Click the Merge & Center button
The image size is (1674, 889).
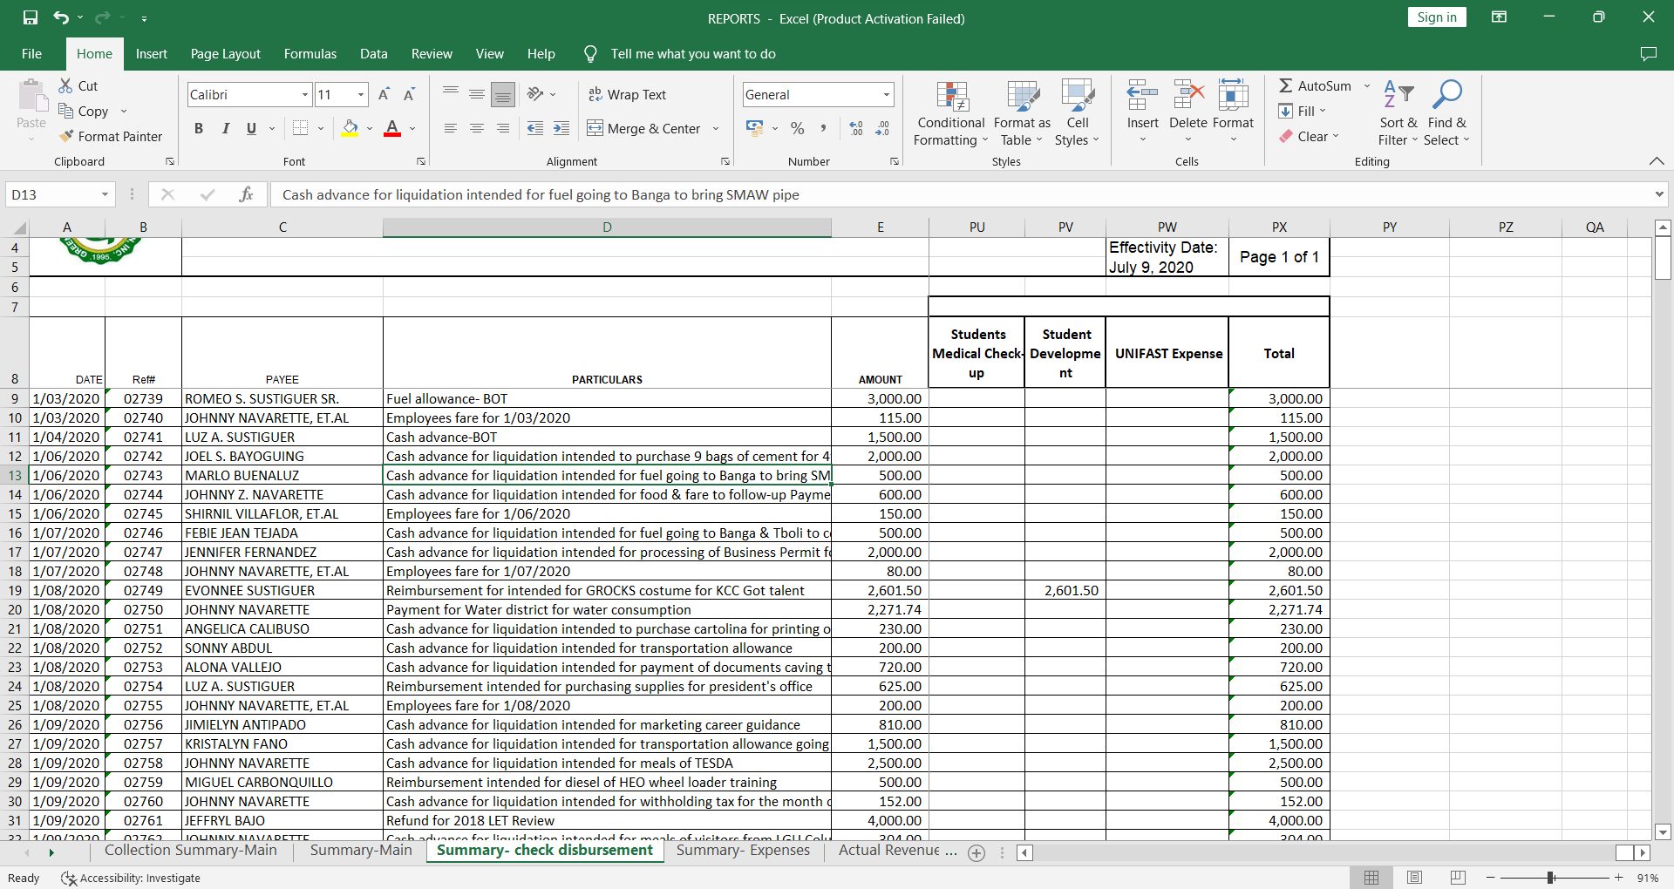click(643, 128)
